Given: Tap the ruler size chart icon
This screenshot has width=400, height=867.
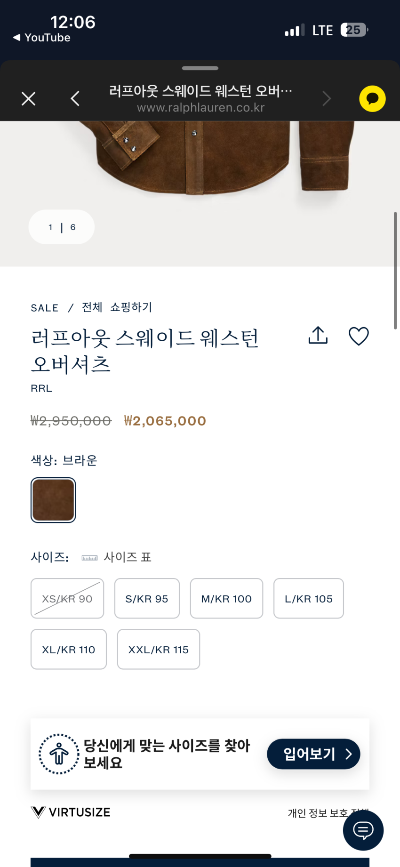Looking at the screenshot, I should 89,558.
